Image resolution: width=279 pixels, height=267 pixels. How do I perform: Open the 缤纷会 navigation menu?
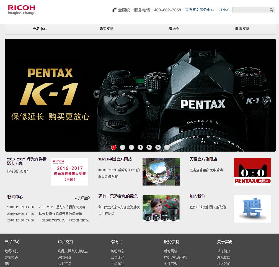coord(174,29)
